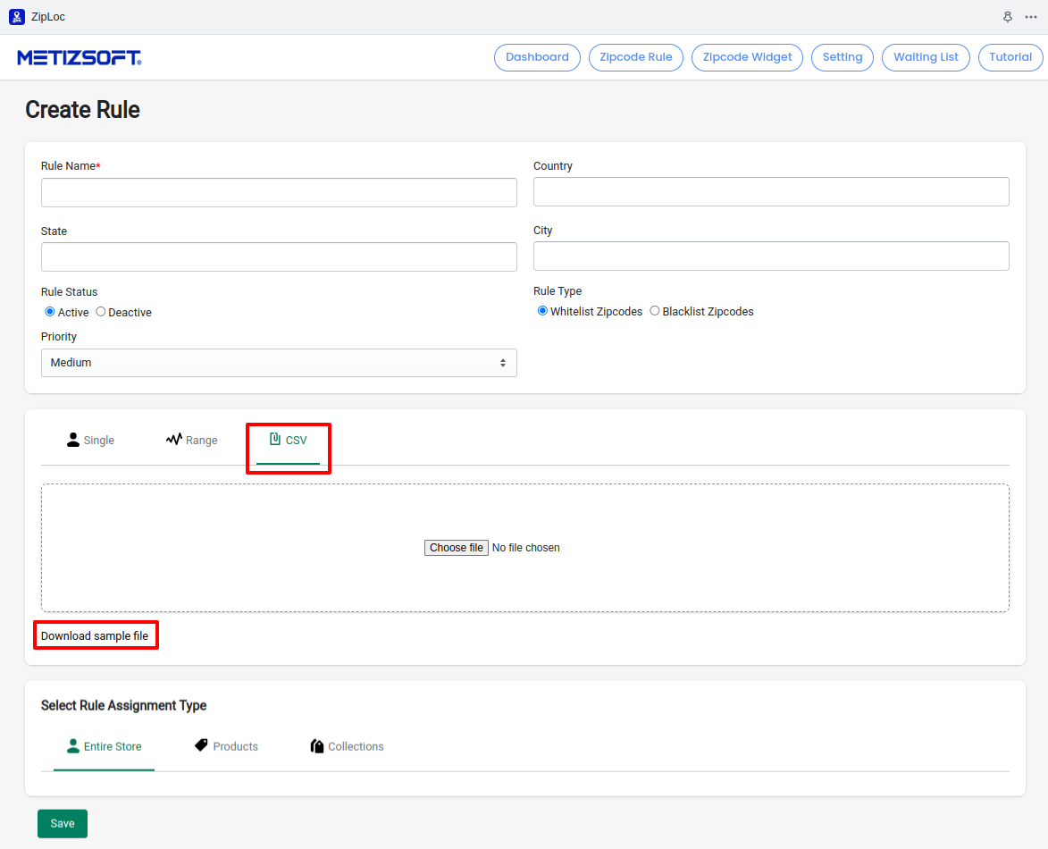Open the Zipcode Rule navigation page
Screen dimensions: 1048x849
click(636, 57)
